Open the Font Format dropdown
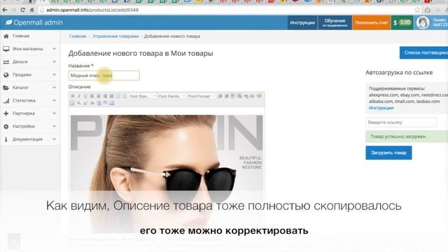 coord(202,97)
